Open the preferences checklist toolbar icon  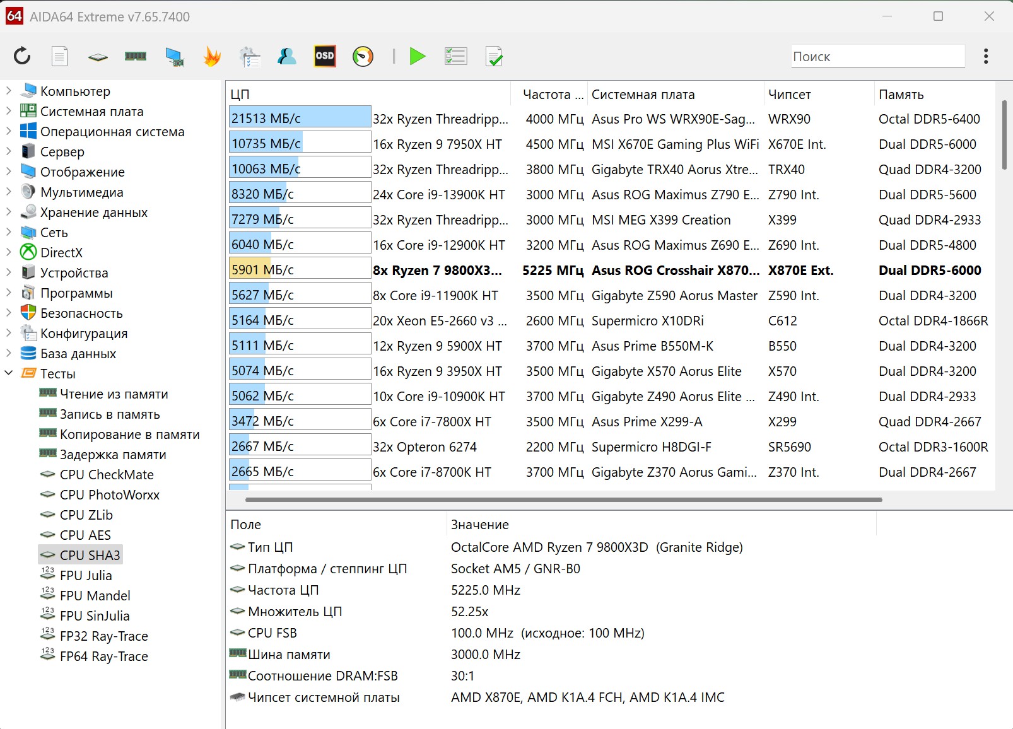[x=250, y=57]
